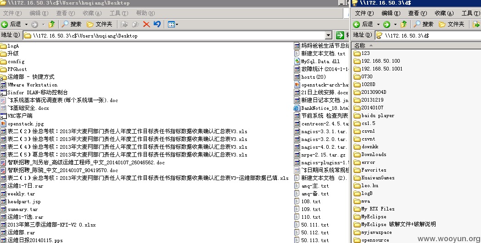This screenshot has height=243, width=481.
Task: Open Back history dropdown arrow in Desktop window
Action: click(x=26, y=24)
